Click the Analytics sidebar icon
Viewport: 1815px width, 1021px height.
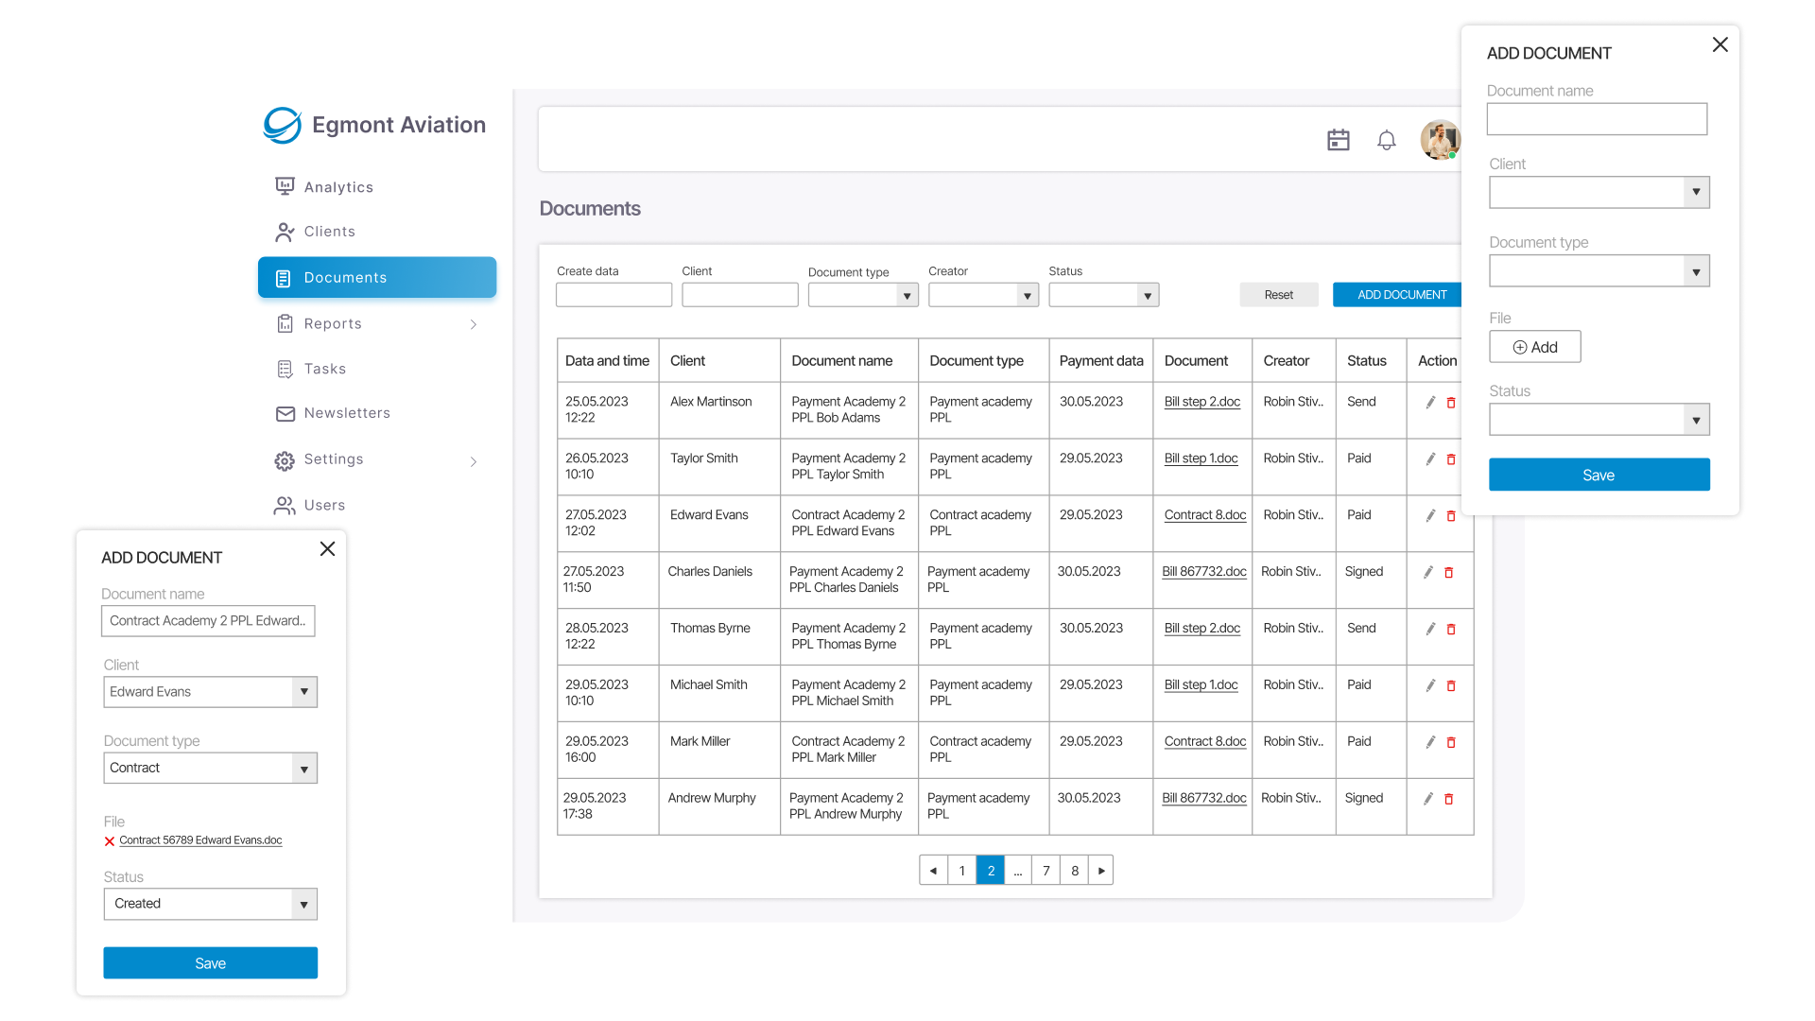click(285, 186)
